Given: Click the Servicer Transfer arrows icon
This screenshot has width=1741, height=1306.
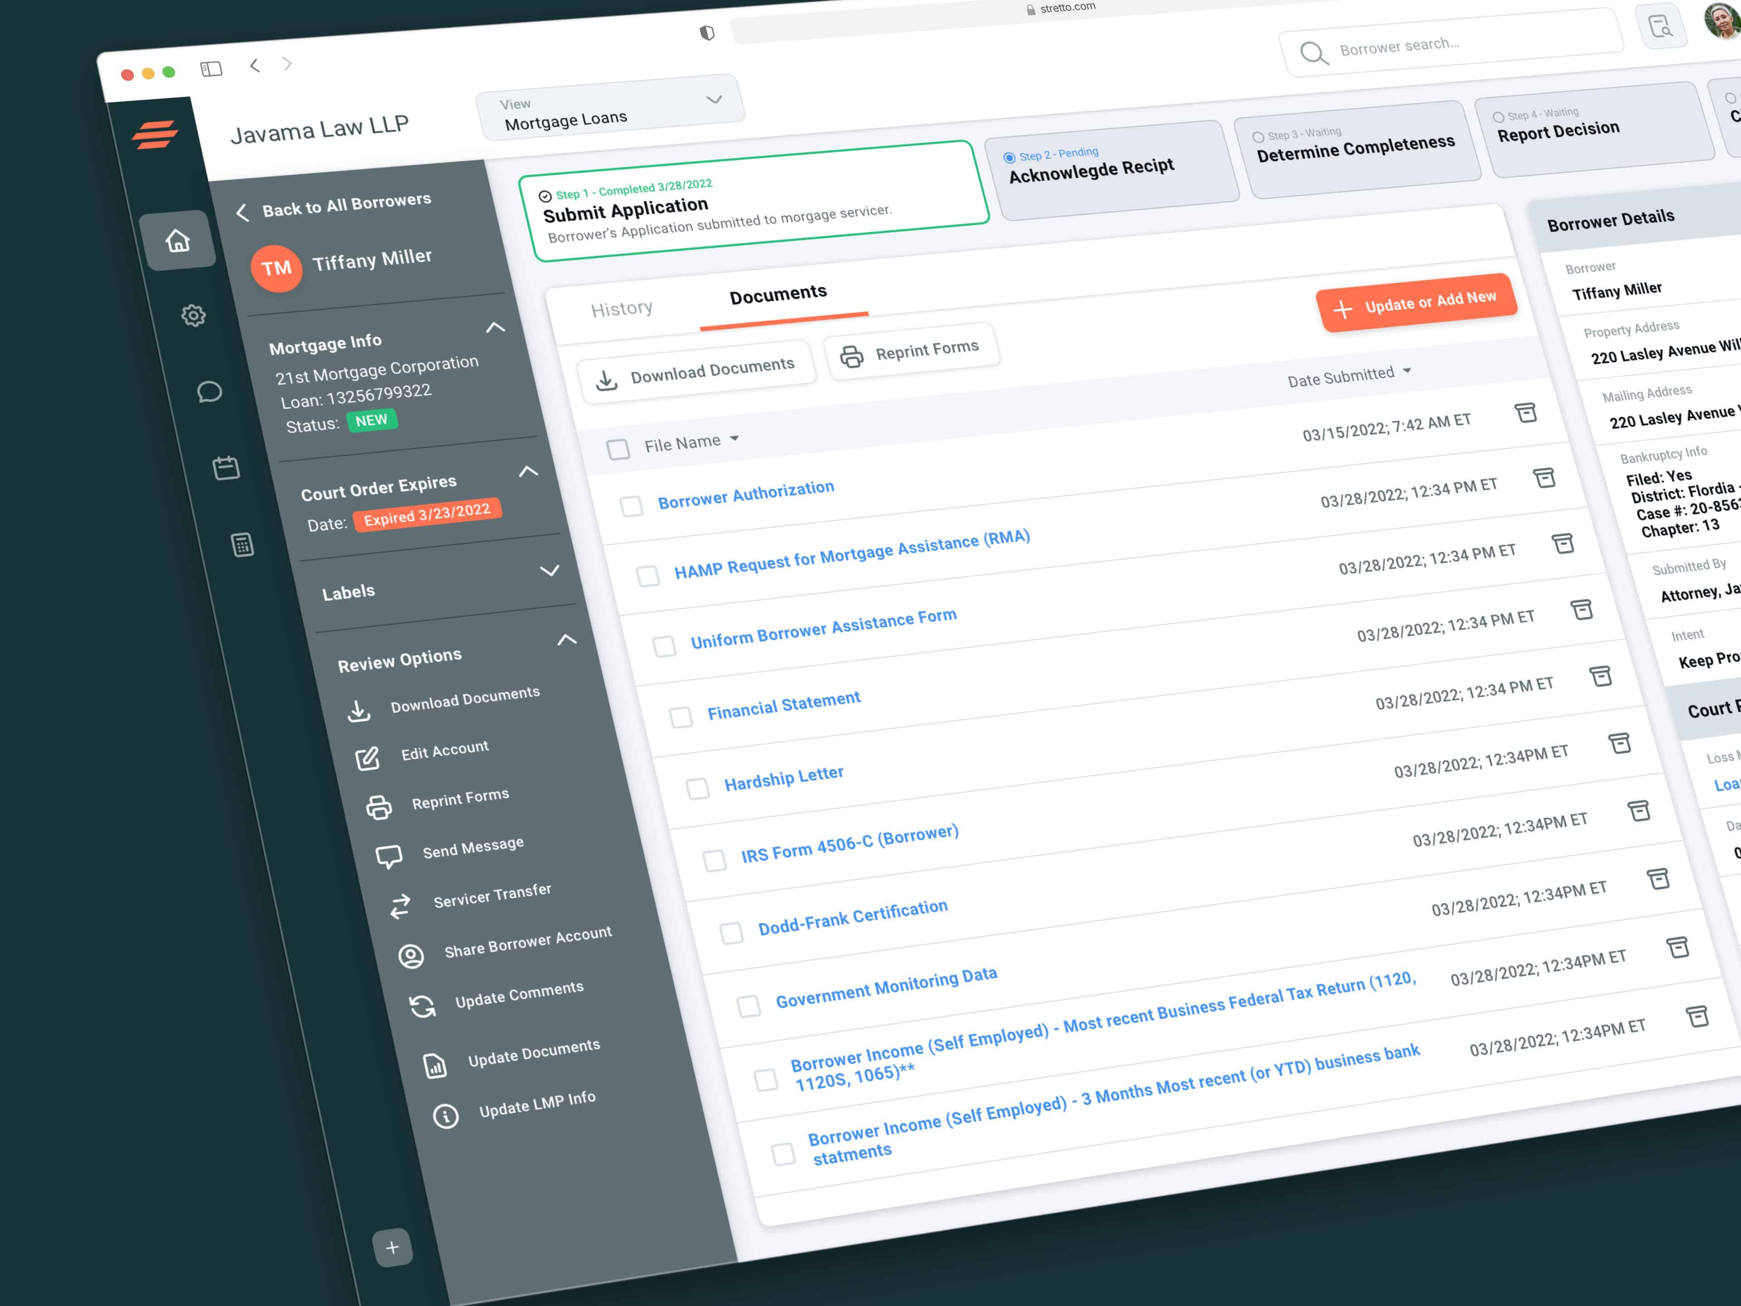Looking at the screenshot, I should click(401, 907).
